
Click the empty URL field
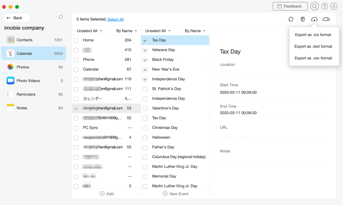tap(273, 133)
